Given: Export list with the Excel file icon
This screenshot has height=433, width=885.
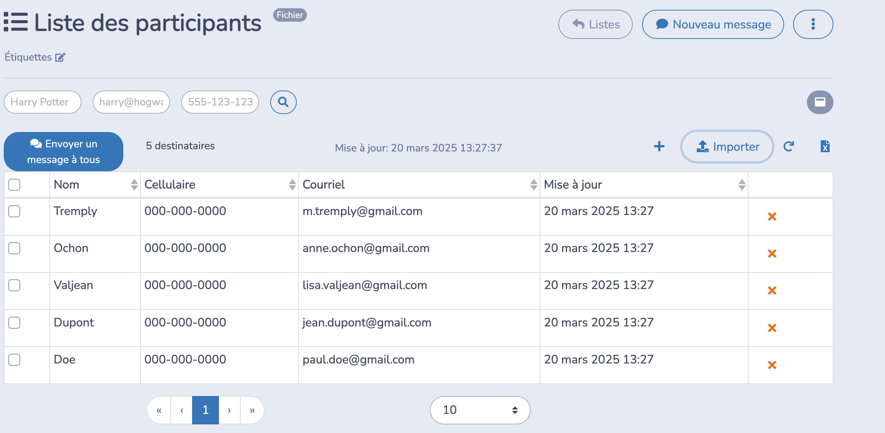Looking at the screenshot, I should coord(825,146).
